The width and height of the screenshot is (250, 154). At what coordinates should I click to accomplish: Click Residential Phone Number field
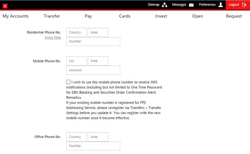tap(93, 42)
